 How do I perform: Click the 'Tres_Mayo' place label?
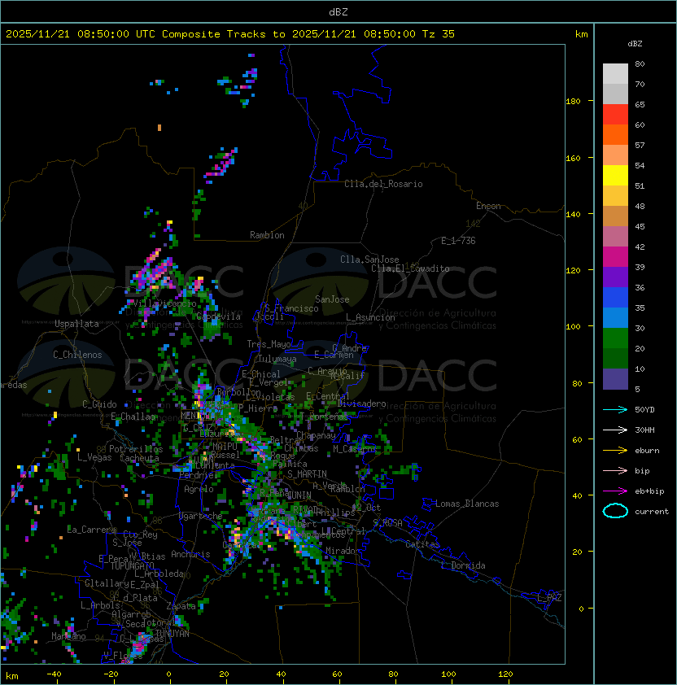pyautogui.click(x=269, y=344)
